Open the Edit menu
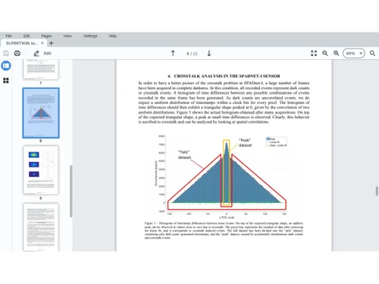379x284 pixels. (27, 36)
